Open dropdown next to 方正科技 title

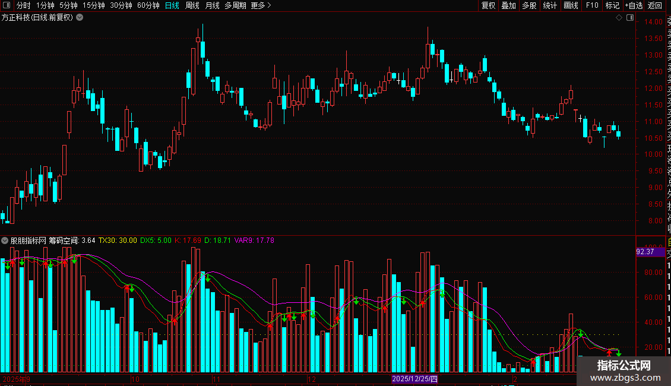pyautogui.click(x=80, y=18)
